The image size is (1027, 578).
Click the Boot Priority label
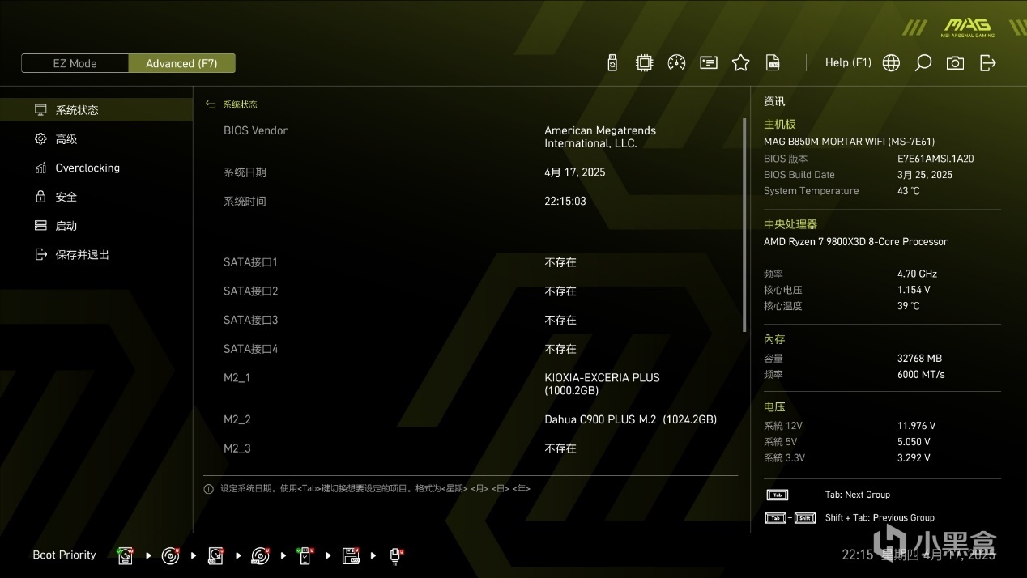[x=64, y=555]
